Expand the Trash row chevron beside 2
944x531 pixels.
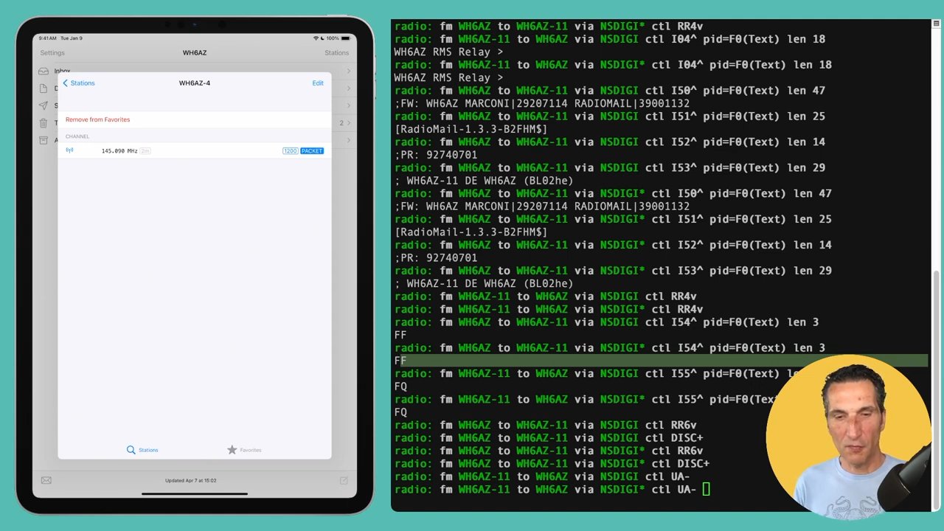click(x=349, y=123)
